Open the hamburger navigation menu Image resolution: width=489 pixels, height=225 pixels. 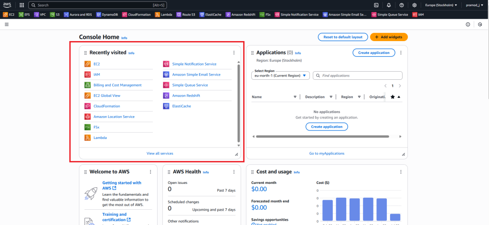[x=7, y=24]
